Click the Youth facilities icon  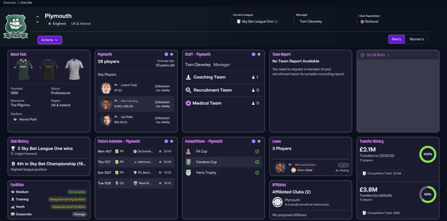13,207
